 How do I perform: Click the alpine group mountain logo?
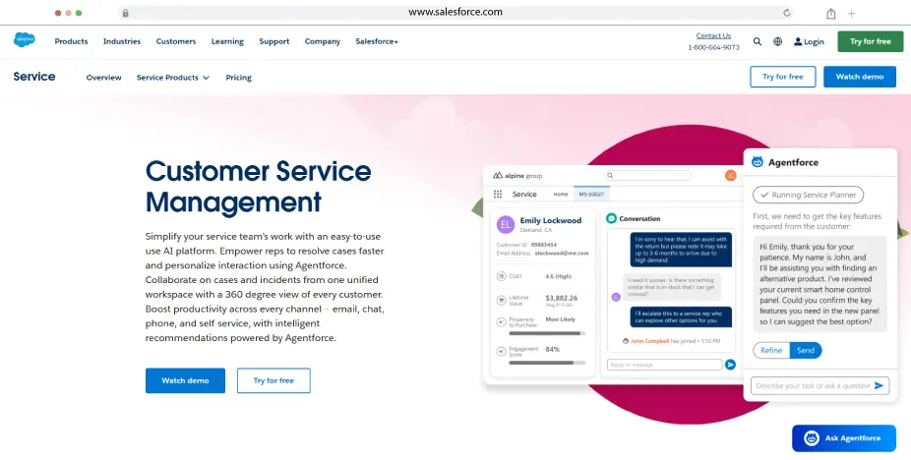click(498, 175)
